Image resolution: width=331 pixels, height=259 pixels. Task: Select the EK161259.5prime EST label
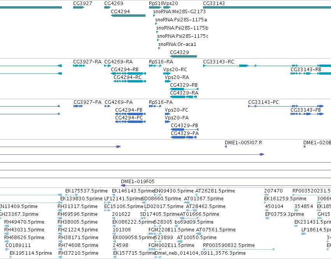285,199
